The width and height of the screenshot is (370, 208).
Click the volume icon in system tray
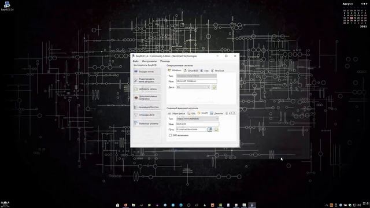[x=359, y=206]
